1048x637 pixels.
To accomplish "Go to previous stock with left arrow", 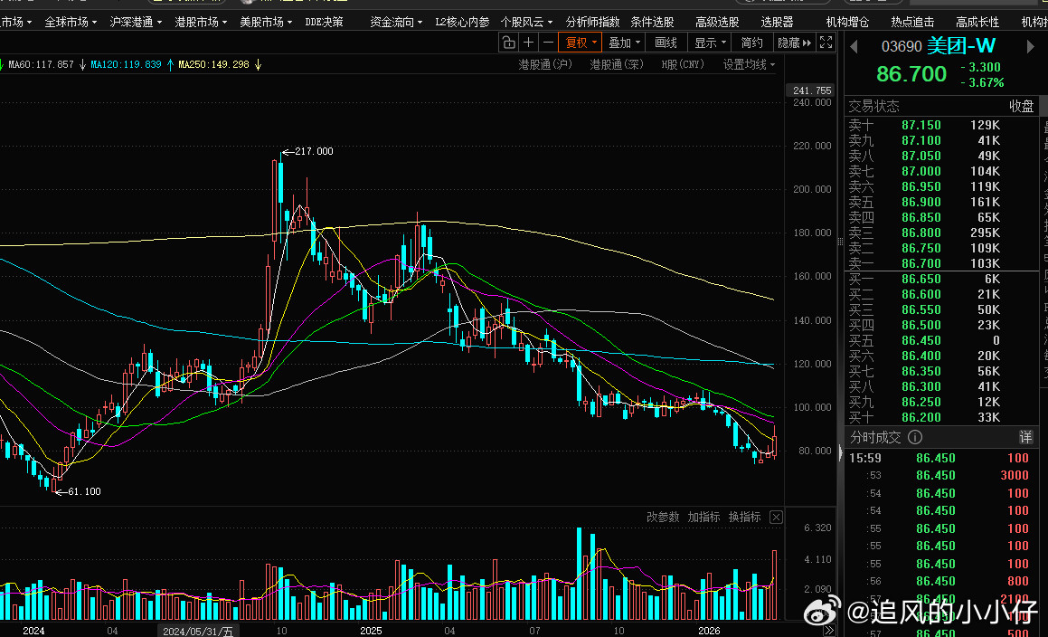I will click(x=854, y=46).
